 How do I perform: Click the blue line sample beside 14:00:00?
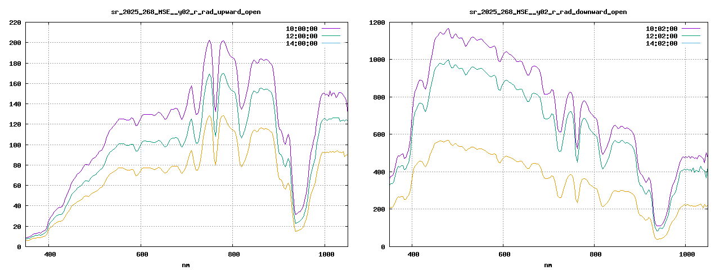pos(331,43)
